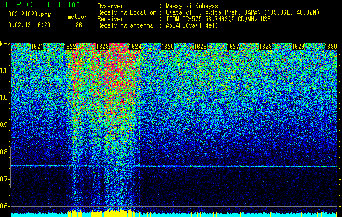Click the 1630 time marker
Viewport: 342px width, 217px height.
331,47
